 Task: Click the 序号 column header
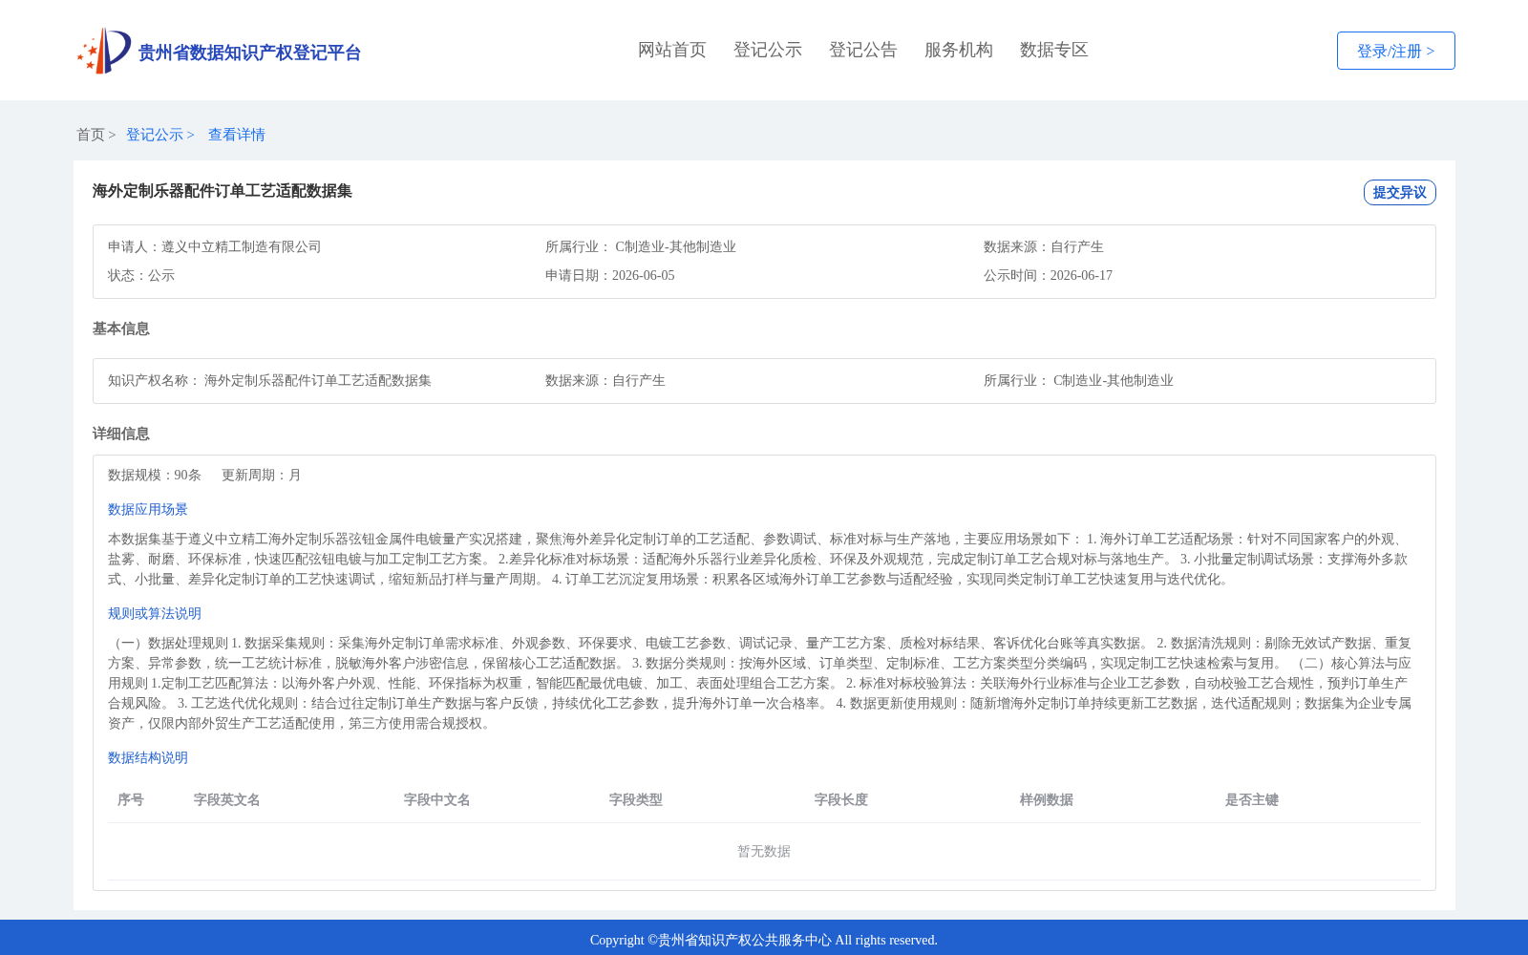coord(131,799)
